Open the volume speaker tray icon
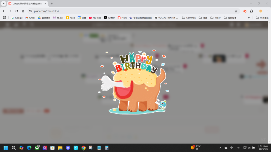This screenshot has width=271, height=152. (x=249, y=148)
